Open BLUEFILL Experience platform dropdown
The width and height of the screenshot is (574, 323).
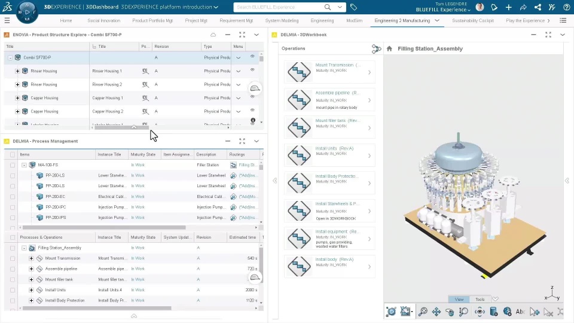[443, 10]
